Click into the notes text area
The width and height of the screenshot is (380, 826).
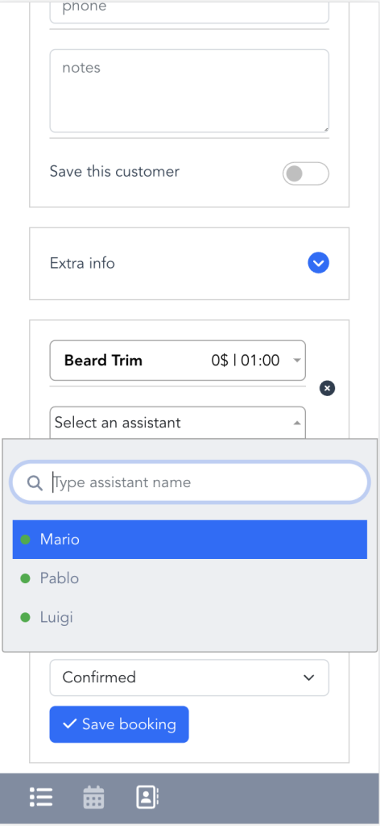click(x=189, y=90)
